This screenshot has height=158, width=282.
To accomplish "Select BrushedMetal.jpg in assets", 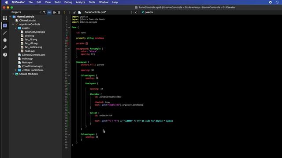I will tap(35, 32).
